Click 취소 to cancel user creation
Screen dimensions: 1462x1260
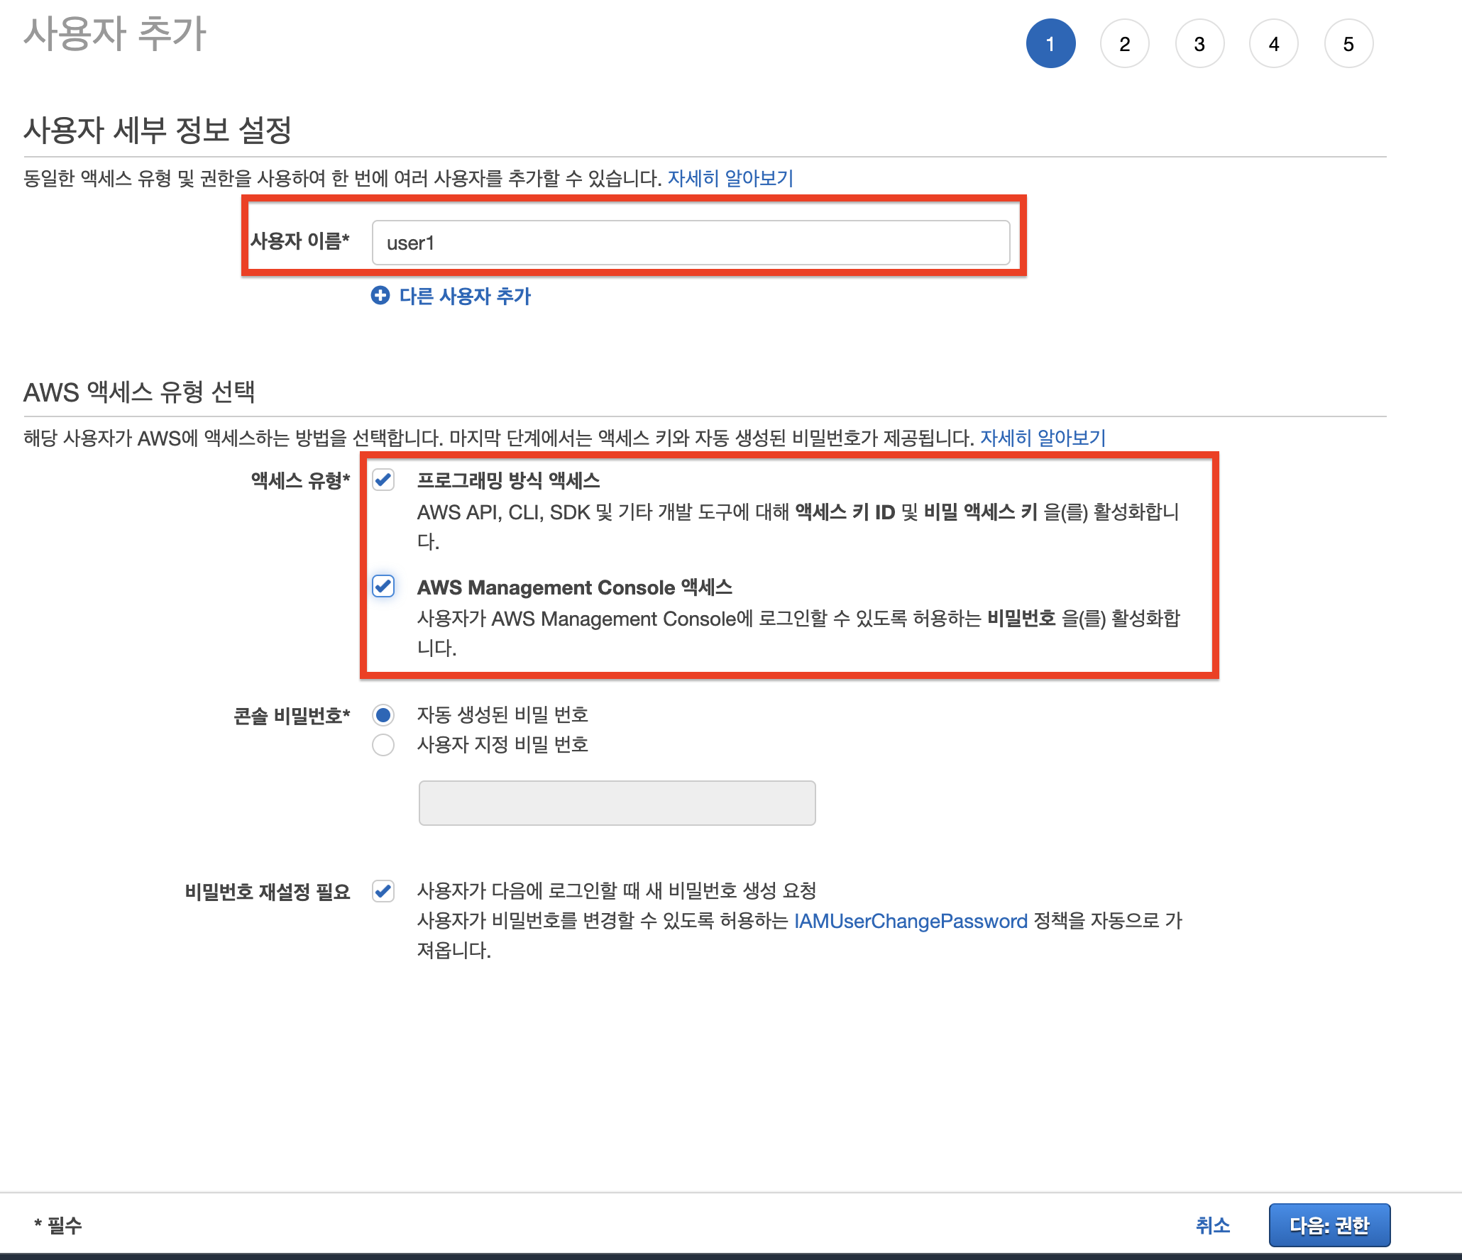[1212, 1225]
